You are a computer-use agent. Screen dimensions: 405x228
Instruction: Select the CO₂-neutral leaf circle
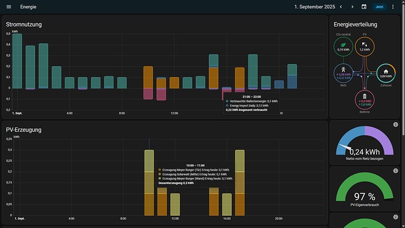(343, 47)
